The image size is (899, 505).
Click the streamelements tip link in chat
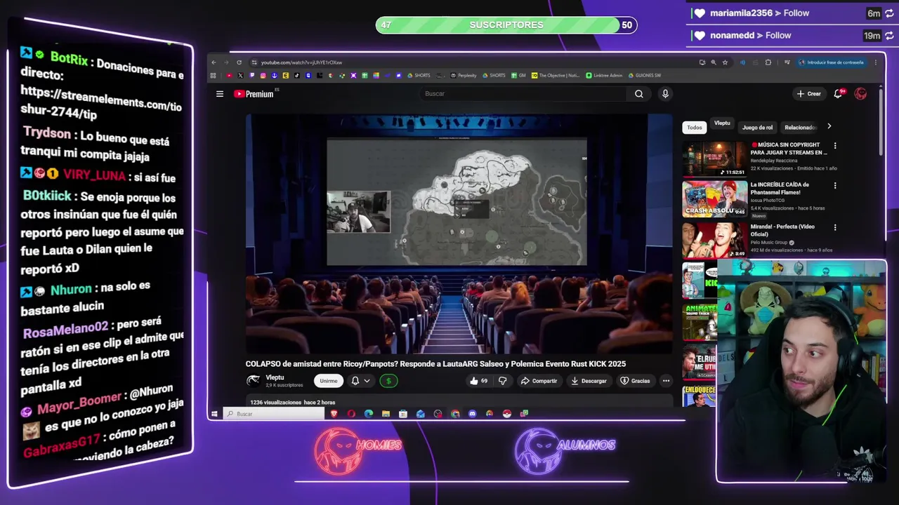(x=100, y=102)
